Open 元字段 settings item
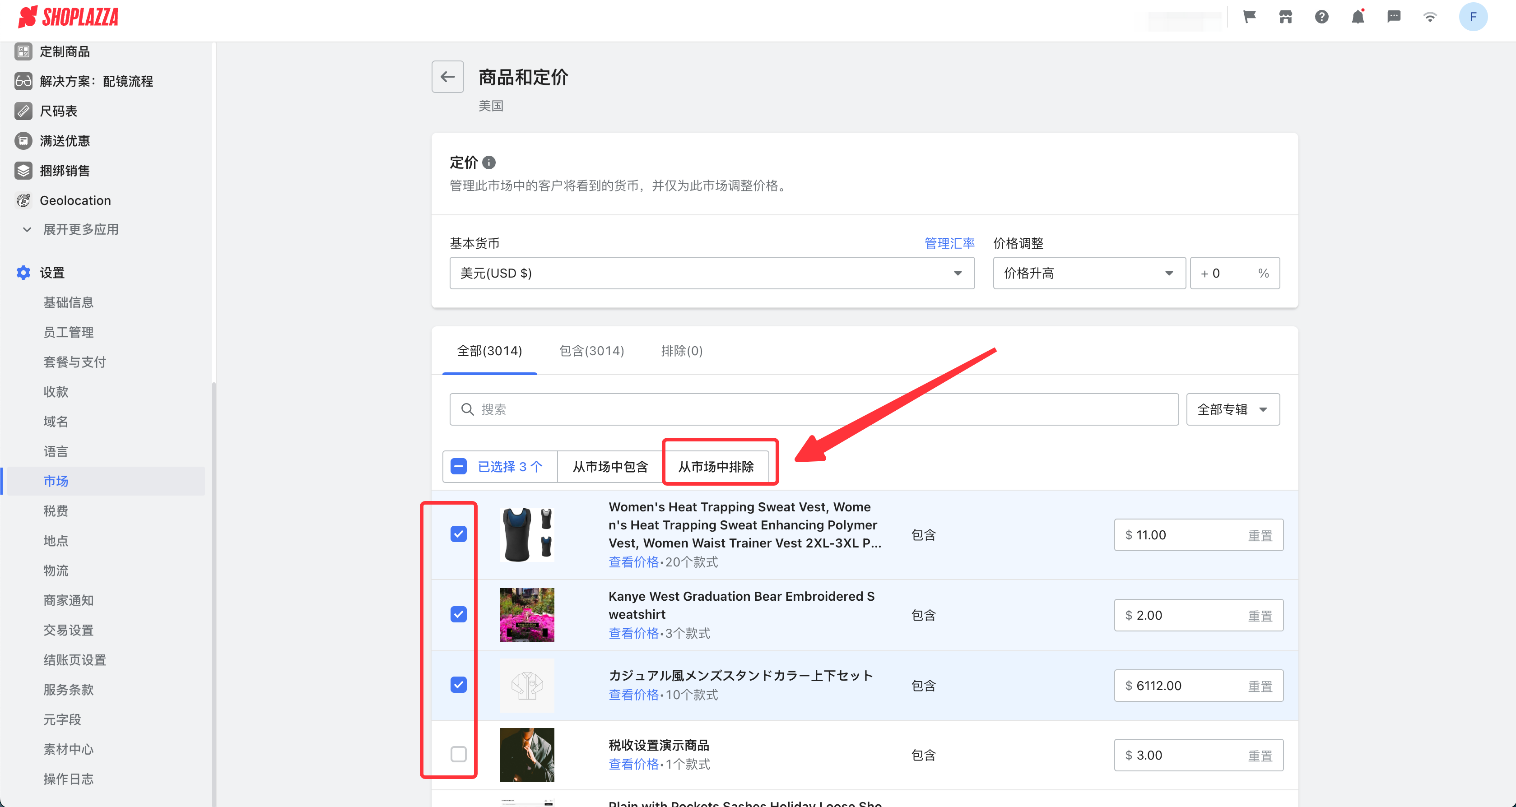The image size is (1516, 807). point(62,720)
